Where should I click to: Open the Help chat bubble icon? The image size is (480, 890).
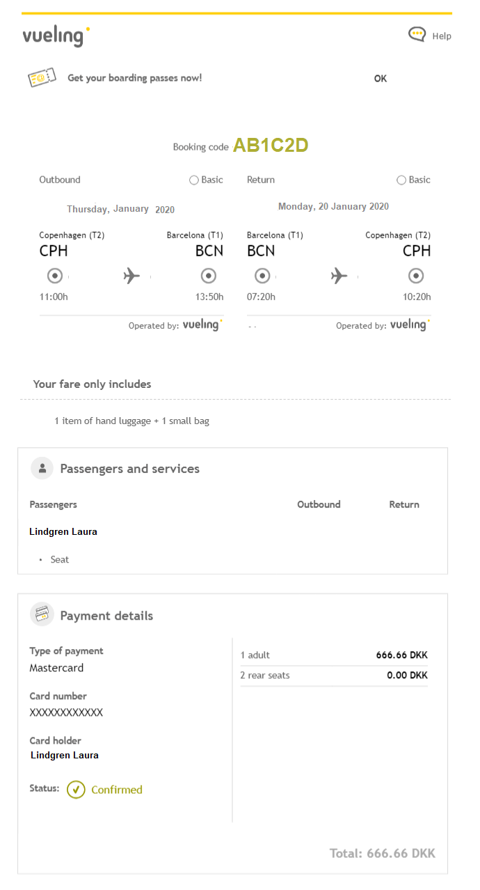(x=417, y=34)
